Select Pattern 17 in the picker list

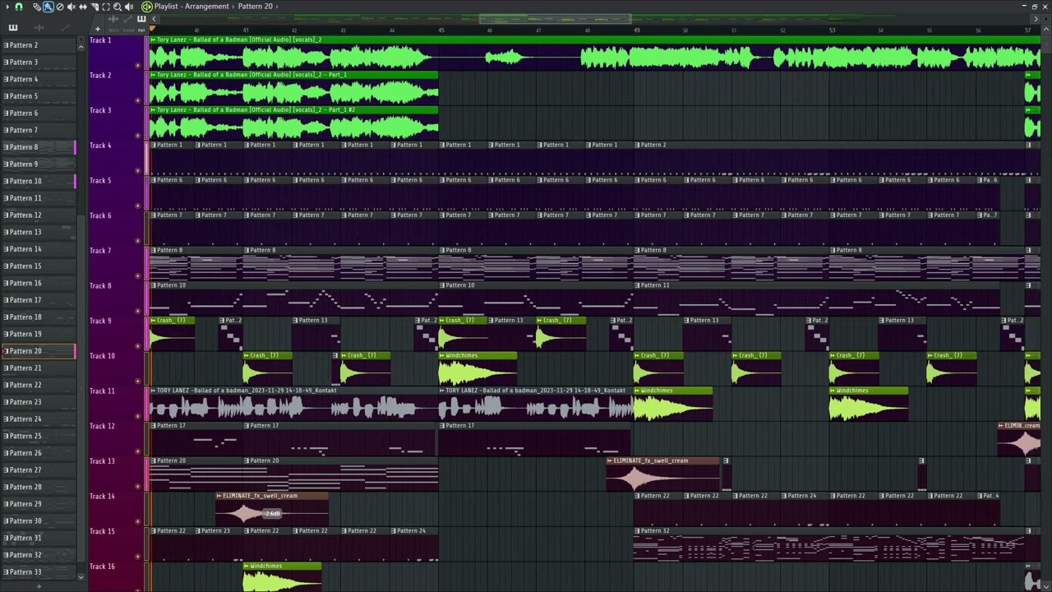click(38, 300)
